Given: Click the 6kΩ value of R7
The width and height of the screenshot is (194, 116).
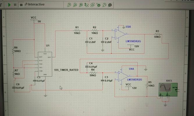Looking at the screenshot, I should tap(17, 74).
